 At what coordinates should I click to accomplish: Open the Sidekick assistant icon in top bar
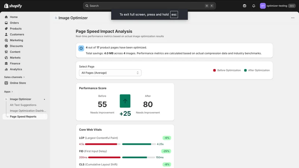(244, 6)
